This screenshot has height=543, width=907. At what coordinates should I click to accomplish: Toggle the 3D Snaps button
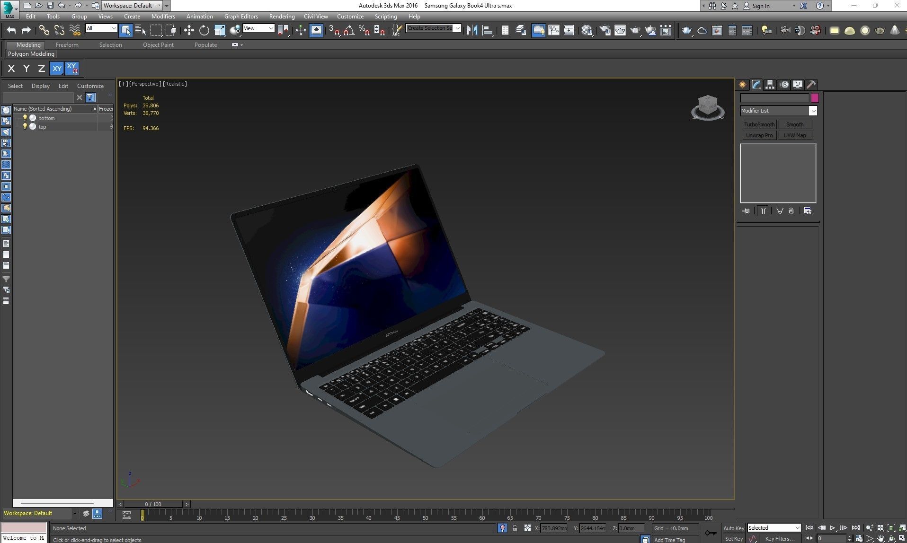(x=334, y=30)
